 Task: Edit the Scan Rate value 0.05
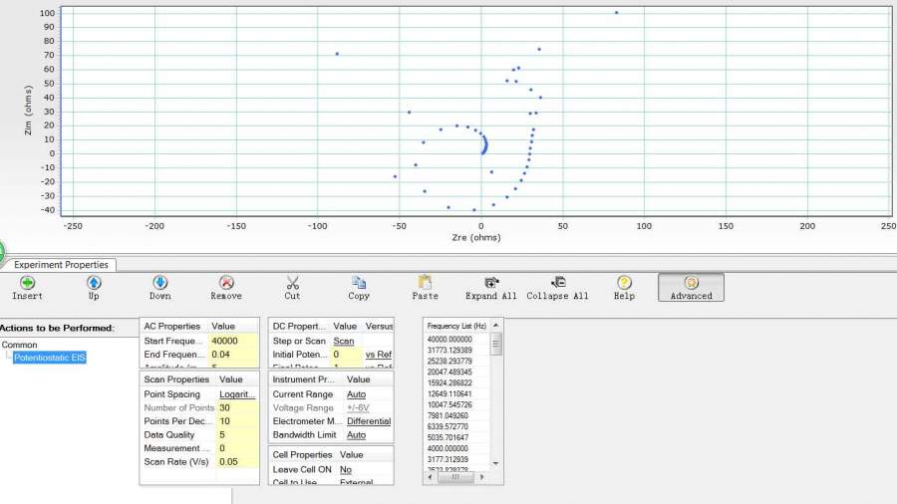click(x=237, y=462)
